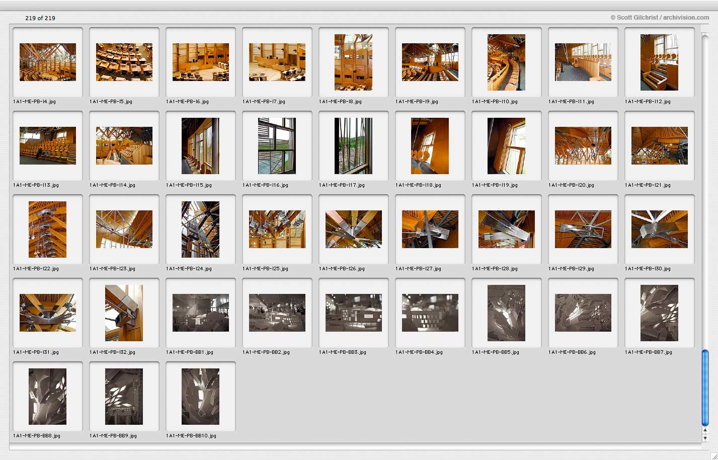Select the 1A1-ME-PB-I27.jpg photo

430,229
